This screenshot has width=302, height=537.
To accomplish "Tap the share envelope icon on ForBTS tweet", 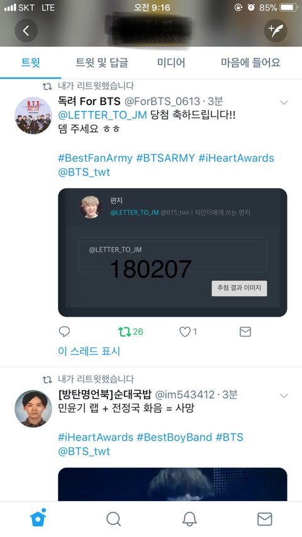I will point(245,332).
